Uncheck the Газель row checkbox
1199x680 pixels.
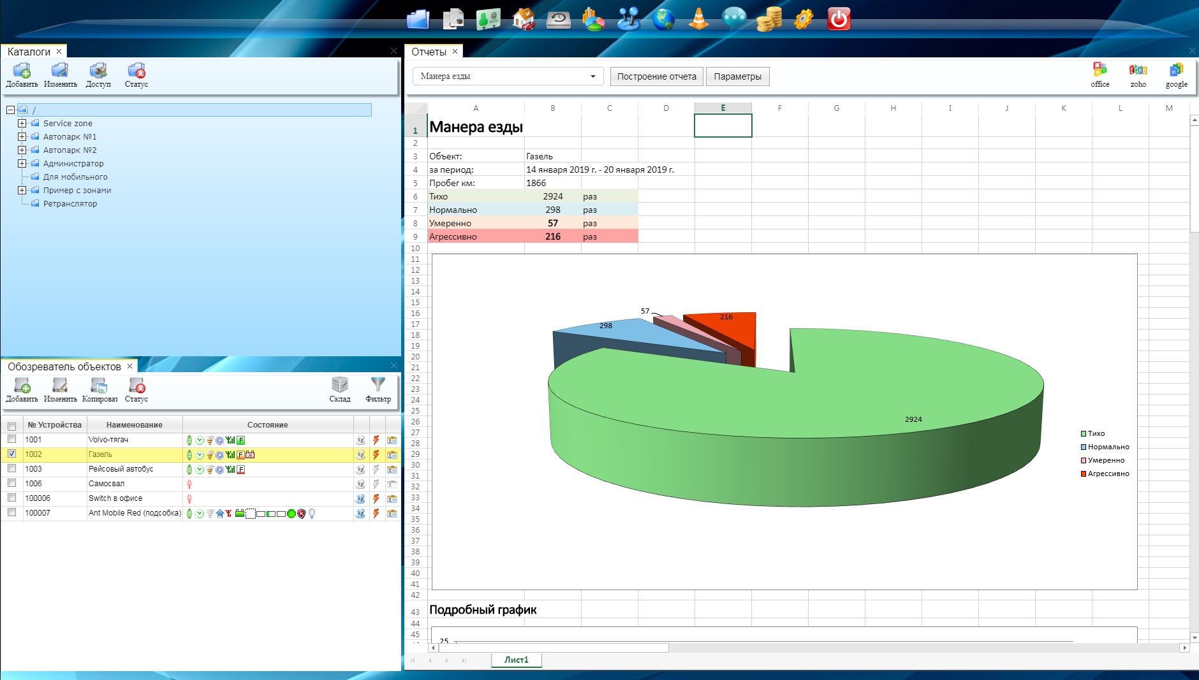[x=11, y=454]
